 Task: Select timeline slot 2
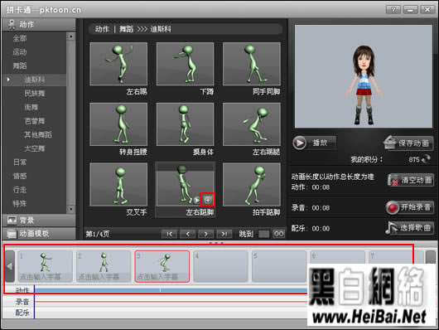coord(104,266)
